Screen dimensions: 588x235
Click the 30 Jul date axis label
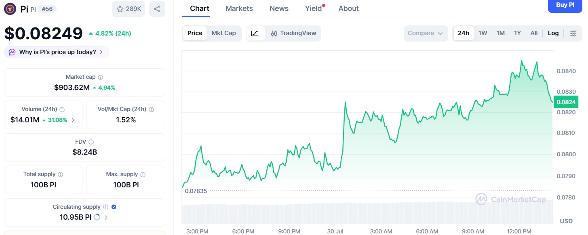click(x=335, y=231)
